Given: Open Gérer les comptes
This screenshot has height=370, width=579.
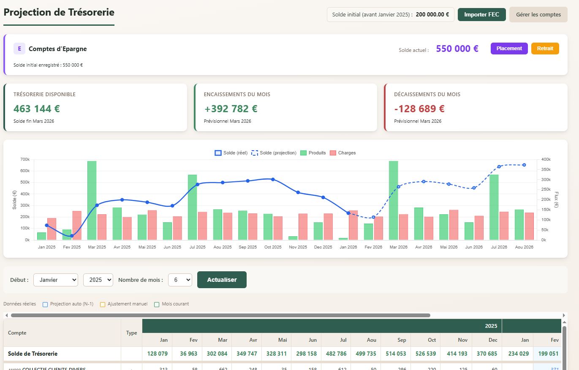Looking at the screenshot, I should pyautogui.click(x=538, y=14).
